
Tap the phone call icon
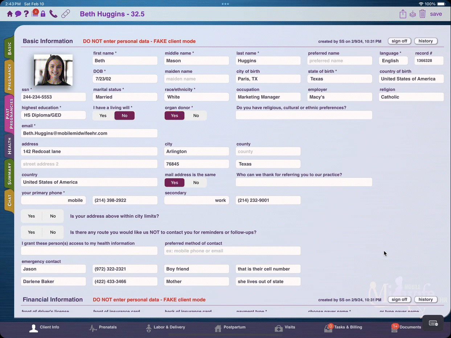tap(53, 14)
